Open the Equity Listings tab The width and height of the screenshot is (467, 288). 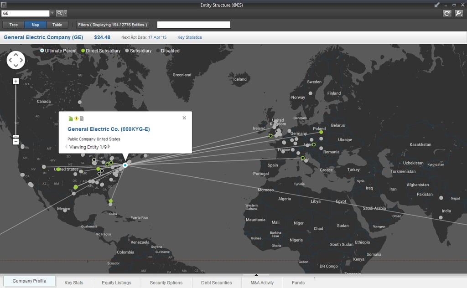coord(116,283)
